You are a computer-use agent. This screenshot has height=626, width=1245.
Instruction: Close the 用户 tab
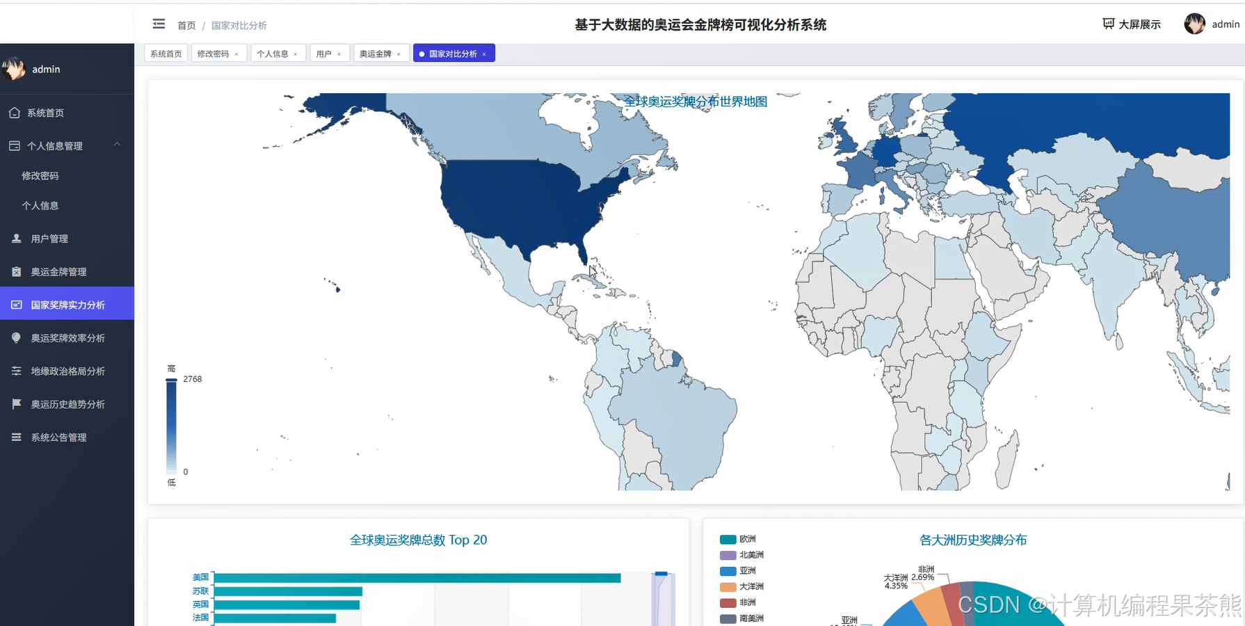point(339,54)
